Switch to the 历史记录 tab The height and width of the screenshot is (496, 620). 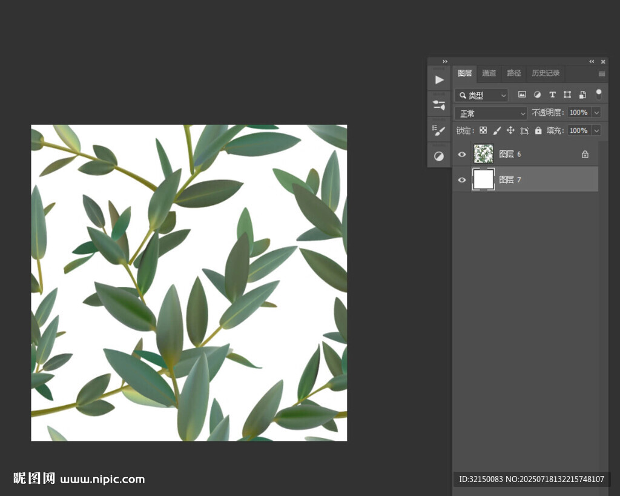546,73
